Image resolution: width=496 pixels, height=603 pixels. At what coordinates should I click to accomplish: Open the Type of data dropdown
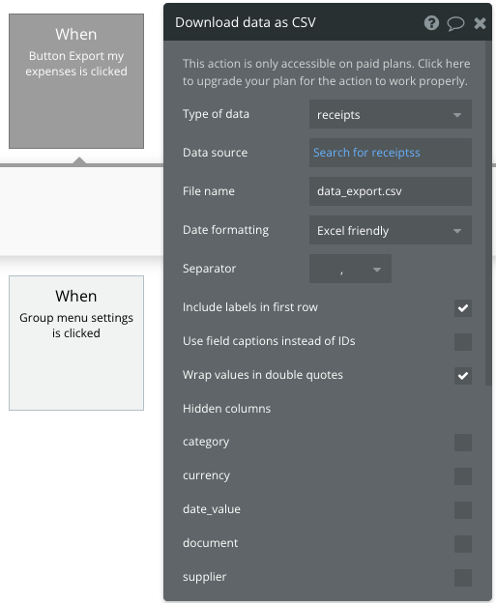click(x=391, y=114)
